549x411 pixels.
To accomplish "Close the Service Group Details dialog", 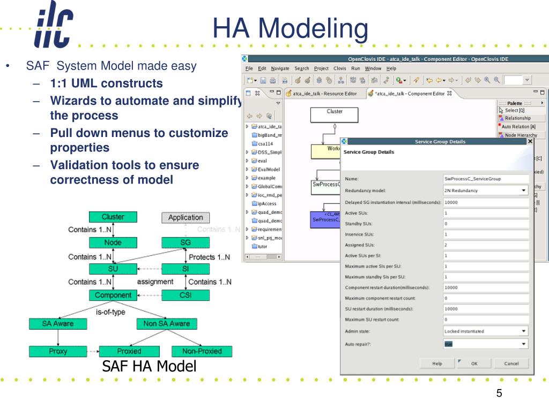I will (530, 141).
